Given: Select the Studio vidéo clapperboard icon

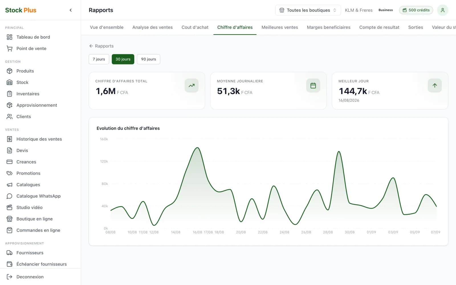Looking at the screenshot, I should [x=9, y=207].
